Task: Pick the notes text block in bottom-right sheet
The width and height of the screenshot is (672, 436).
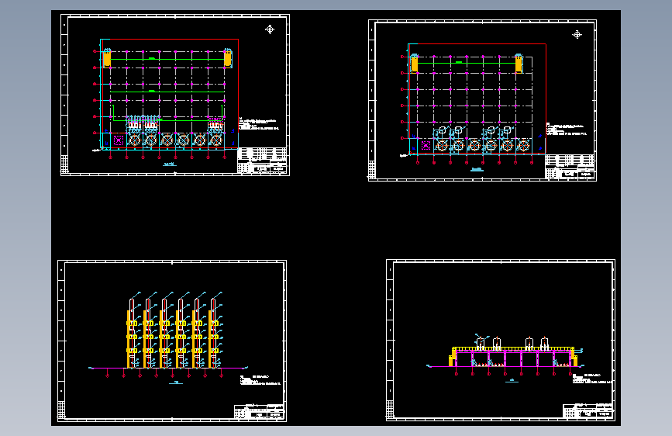Action: [592, 379]
